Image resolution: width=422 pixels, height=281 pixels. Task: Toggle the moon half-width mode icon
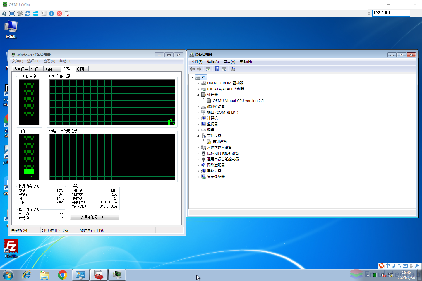[394, 266]
